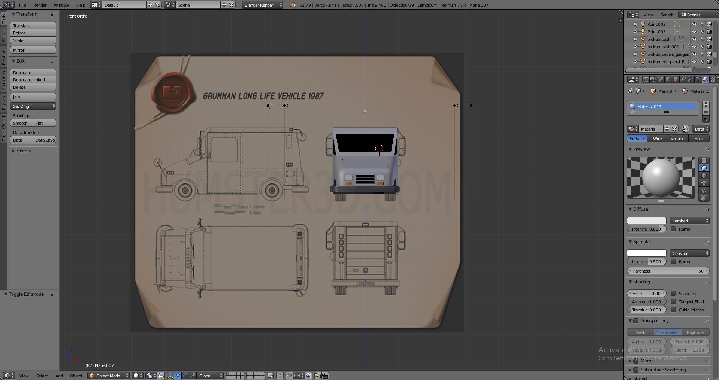Remove material slot with minus button
This screenshot has height=380, width=719.
706,112
